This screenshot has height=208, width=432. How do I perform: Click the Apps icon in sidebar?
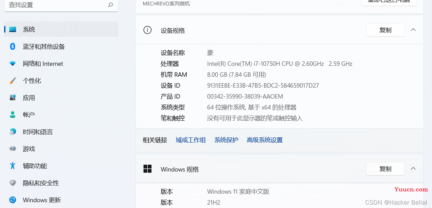click(x=13, y=98)
